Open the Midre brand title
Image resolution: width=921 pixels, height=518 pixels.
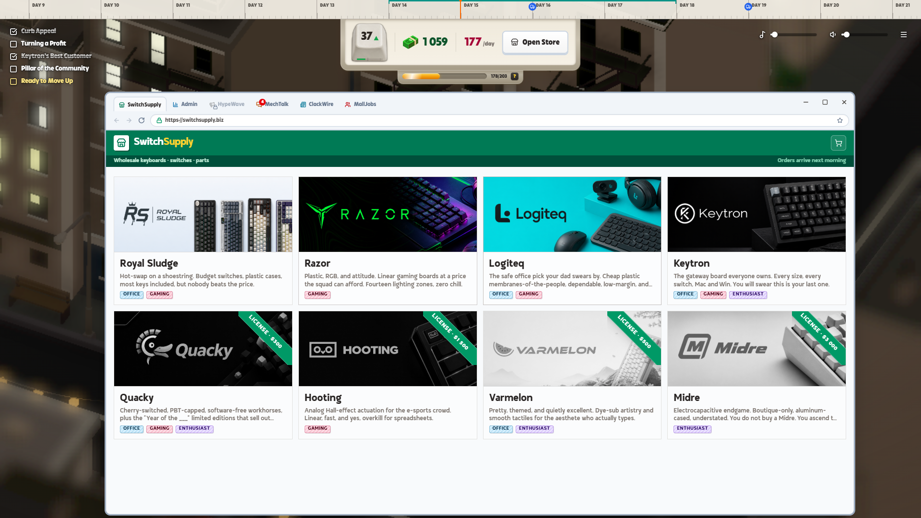[686, 398]
